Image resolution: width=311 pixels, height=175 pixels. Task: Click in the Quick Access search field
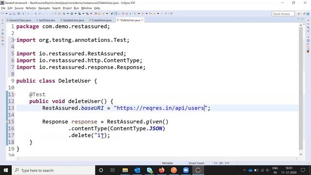(x=283, y=14)
